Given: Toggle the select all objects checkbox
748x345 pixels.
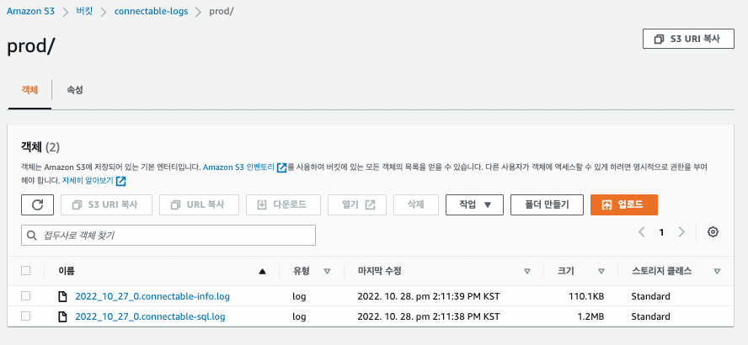Looking at the screenshot, I should point(26,271).
